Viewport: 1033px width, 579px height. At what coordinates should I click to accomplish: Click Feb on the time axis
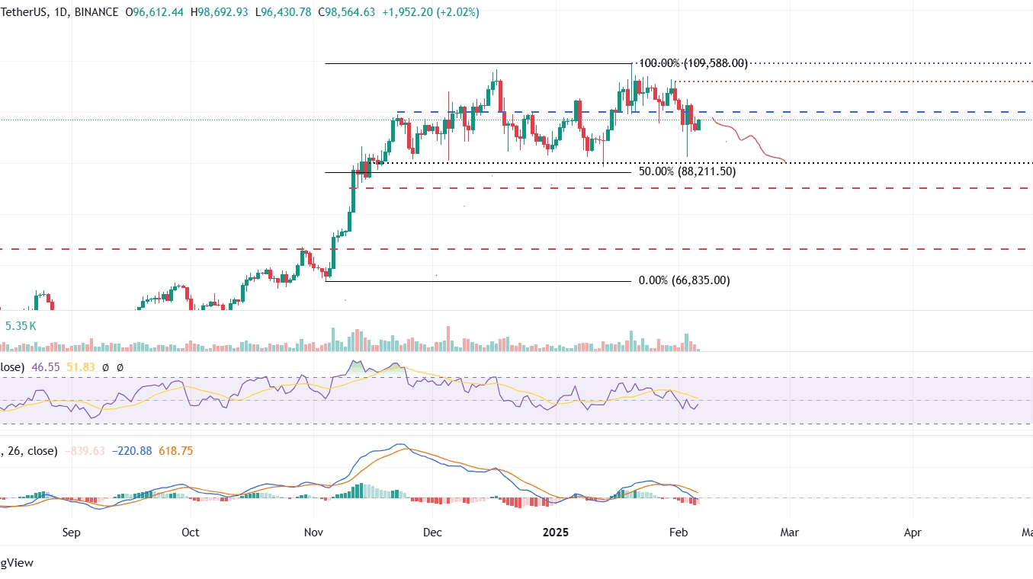point(679,533)
